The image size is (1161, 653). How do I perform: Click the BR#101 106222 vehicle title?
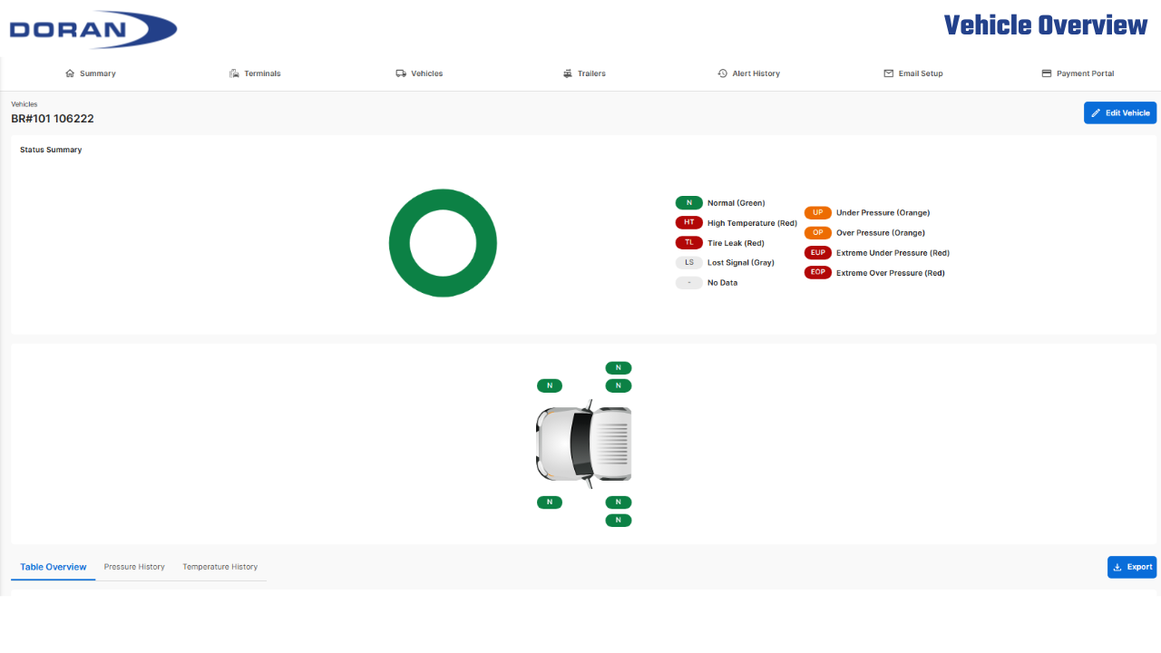tap(53, 119)
